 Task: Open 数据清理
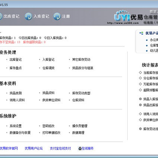point(78,133)
